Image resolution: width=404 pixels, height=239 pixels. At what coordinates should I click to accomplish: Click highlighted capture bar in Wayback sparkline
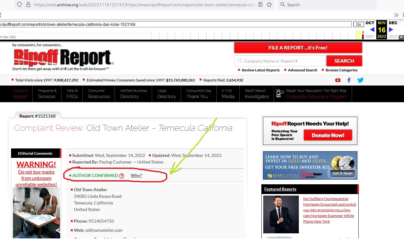click(359, 35)
